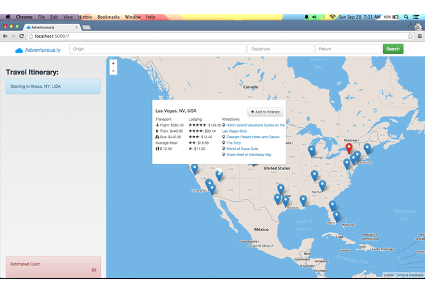Viewport: 425px width, 293px height.
Task: Open the Window menu
Action: [133, 17]
